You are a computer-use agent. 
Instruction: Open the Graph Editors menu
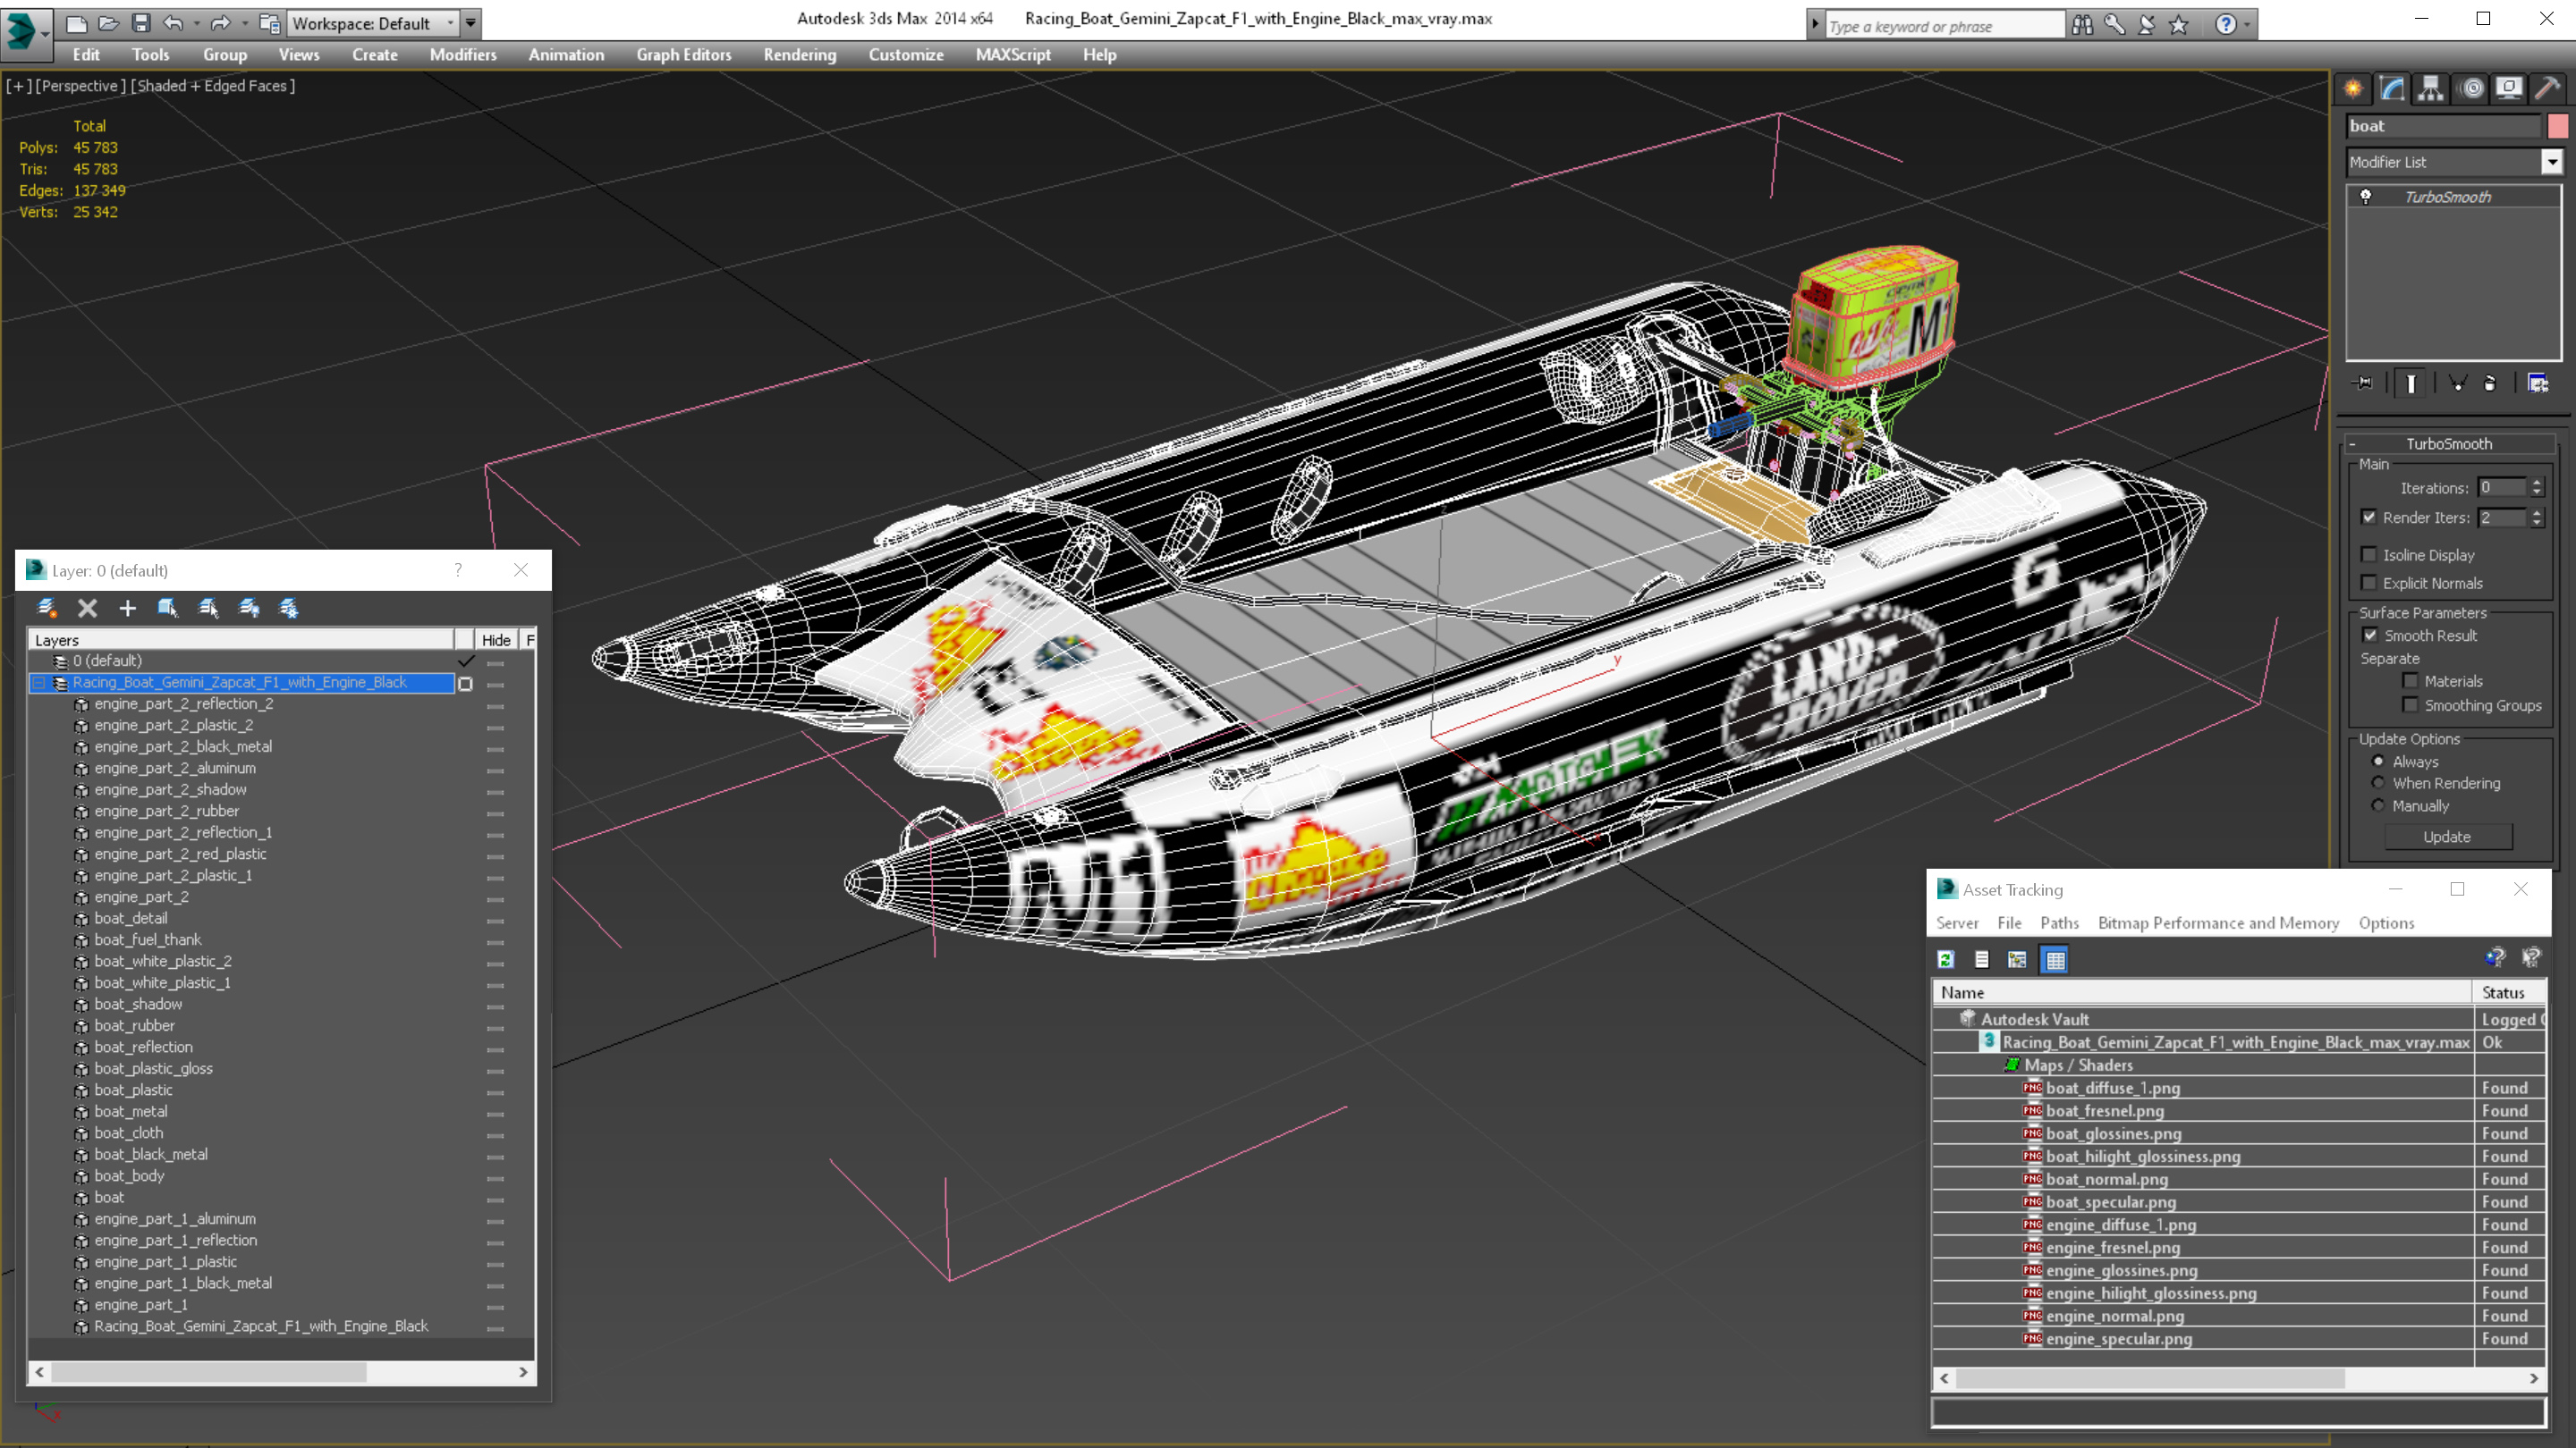(684, 55)
